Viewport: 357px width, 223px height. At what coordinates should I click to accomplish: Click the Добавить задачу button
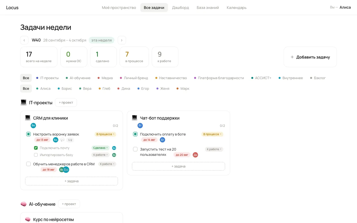pos(310,57)
